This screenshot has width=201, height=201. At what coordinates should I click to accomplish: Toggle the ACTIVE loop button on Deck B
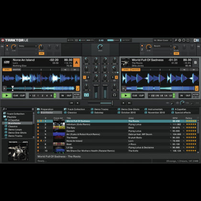click(x=196, y=95)
